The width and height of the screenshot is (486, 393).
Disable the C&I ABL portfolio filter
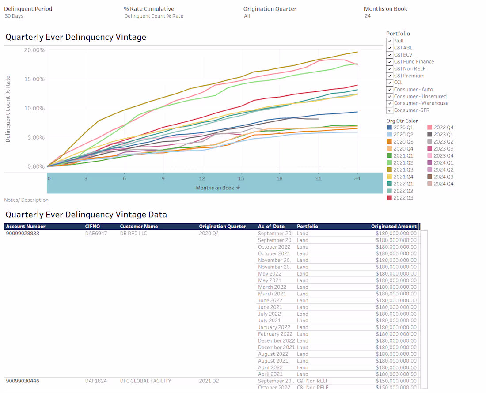click(389, 48)
